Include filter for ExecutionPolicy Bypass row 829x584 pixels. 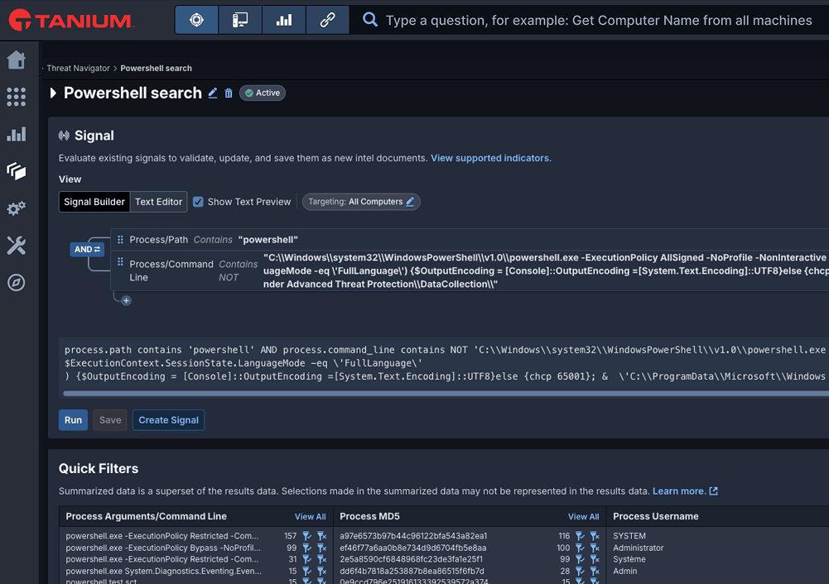tap(306, 548)
